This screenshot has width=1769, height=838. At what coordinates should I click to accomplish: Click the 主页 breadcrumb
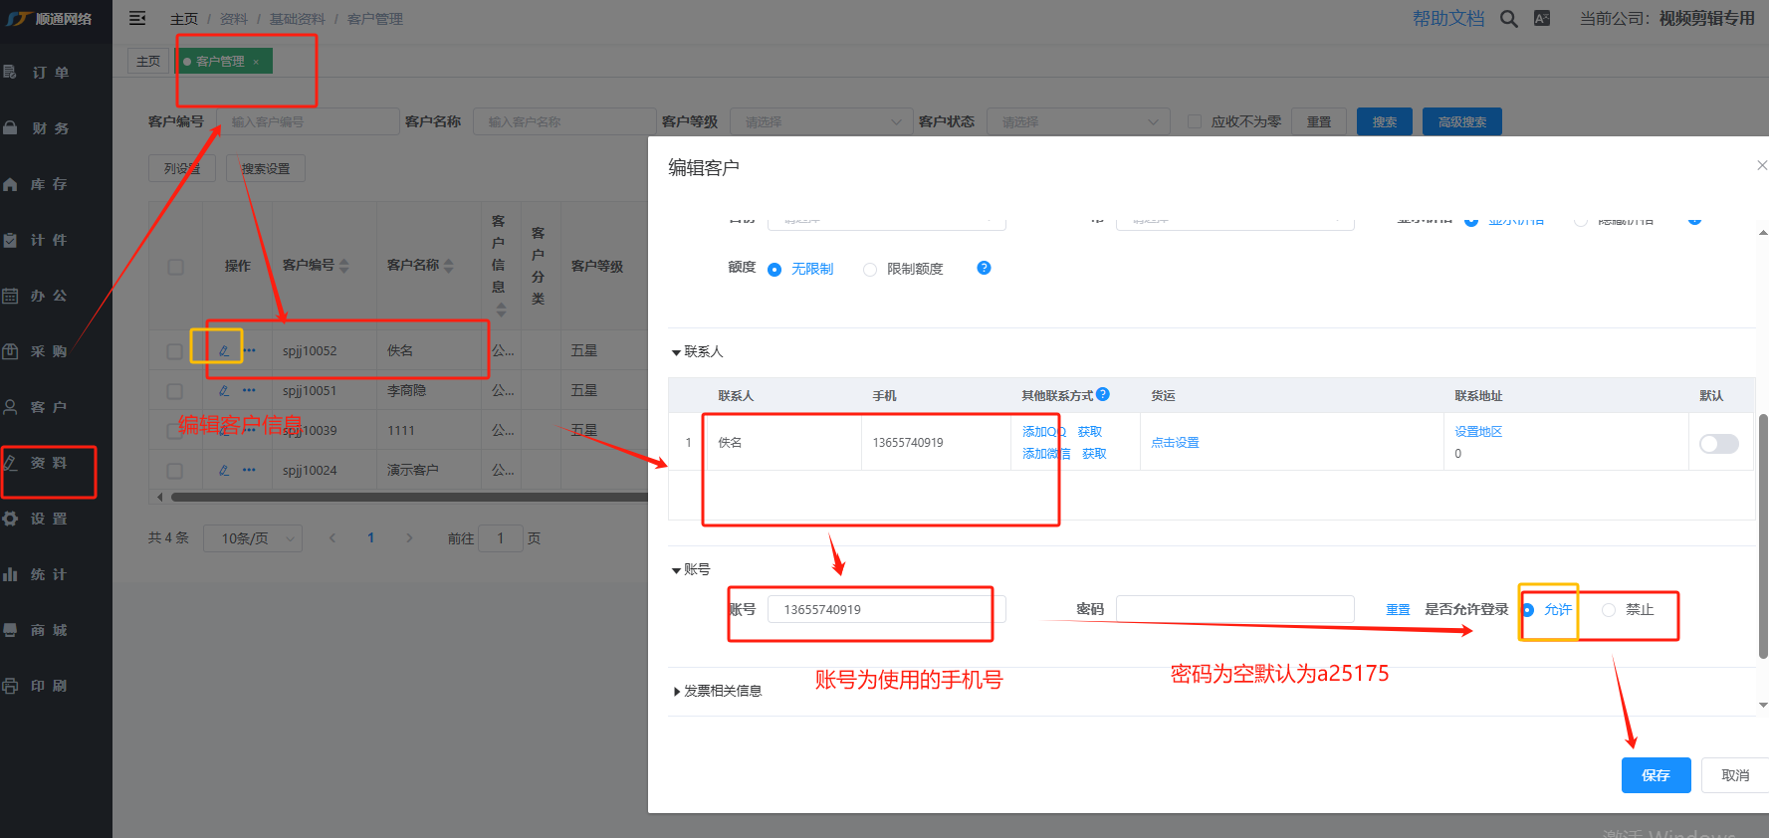pos(184,19)
